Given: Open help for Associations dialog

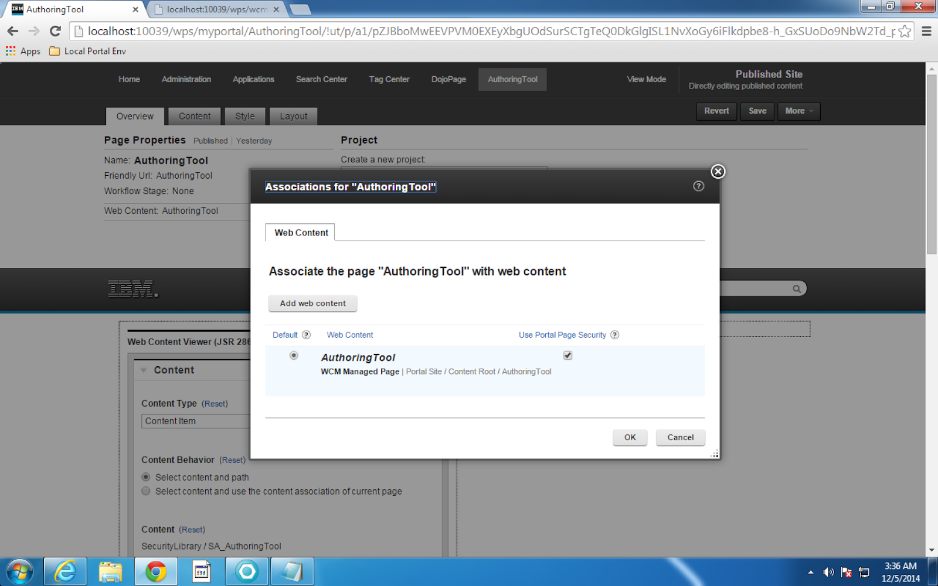Looking at the screenshot, I should 698,186.
